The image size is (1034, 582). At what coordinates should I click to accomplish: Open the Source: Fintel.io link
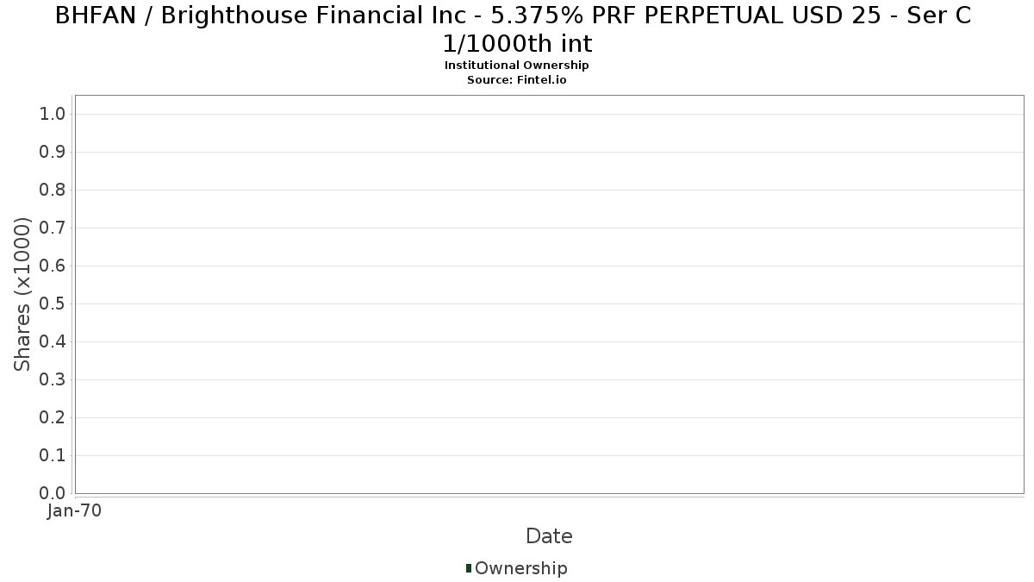516,79
